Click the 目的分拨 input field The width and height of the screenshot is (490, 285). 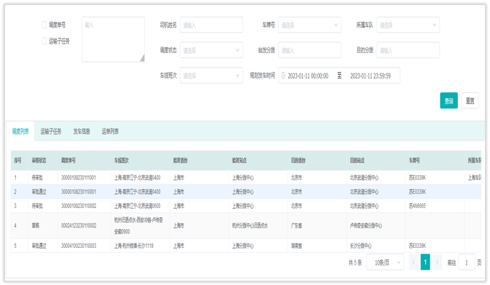pos(408,50)
